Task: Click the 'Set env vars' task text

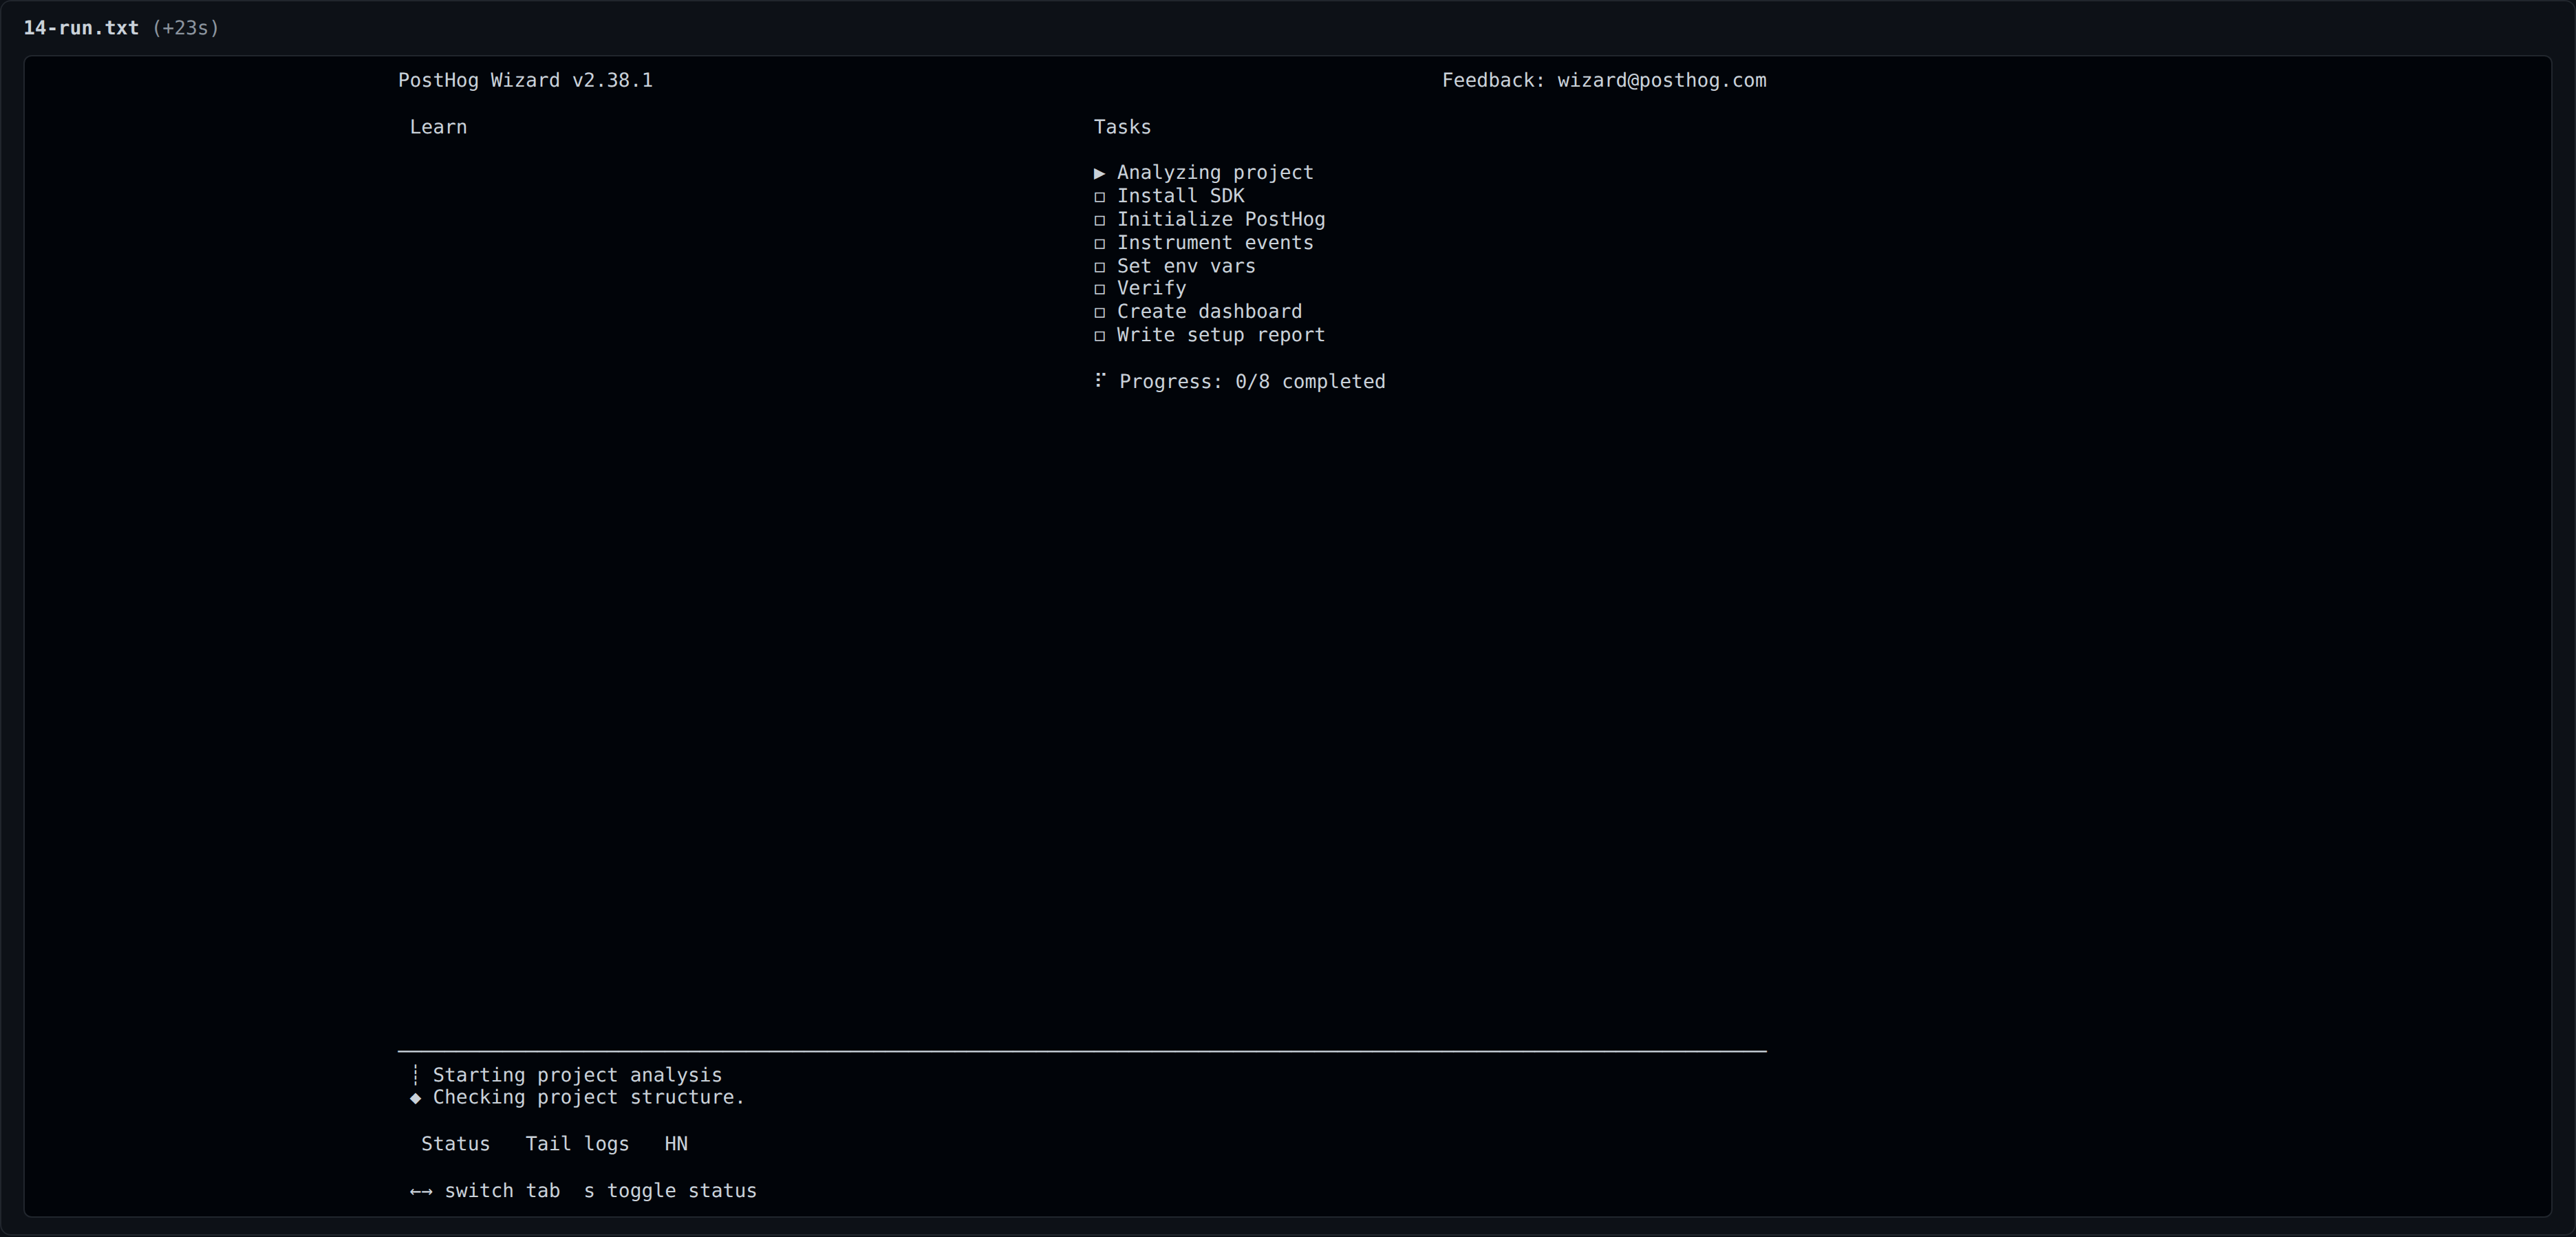Action: (1186, 266)
